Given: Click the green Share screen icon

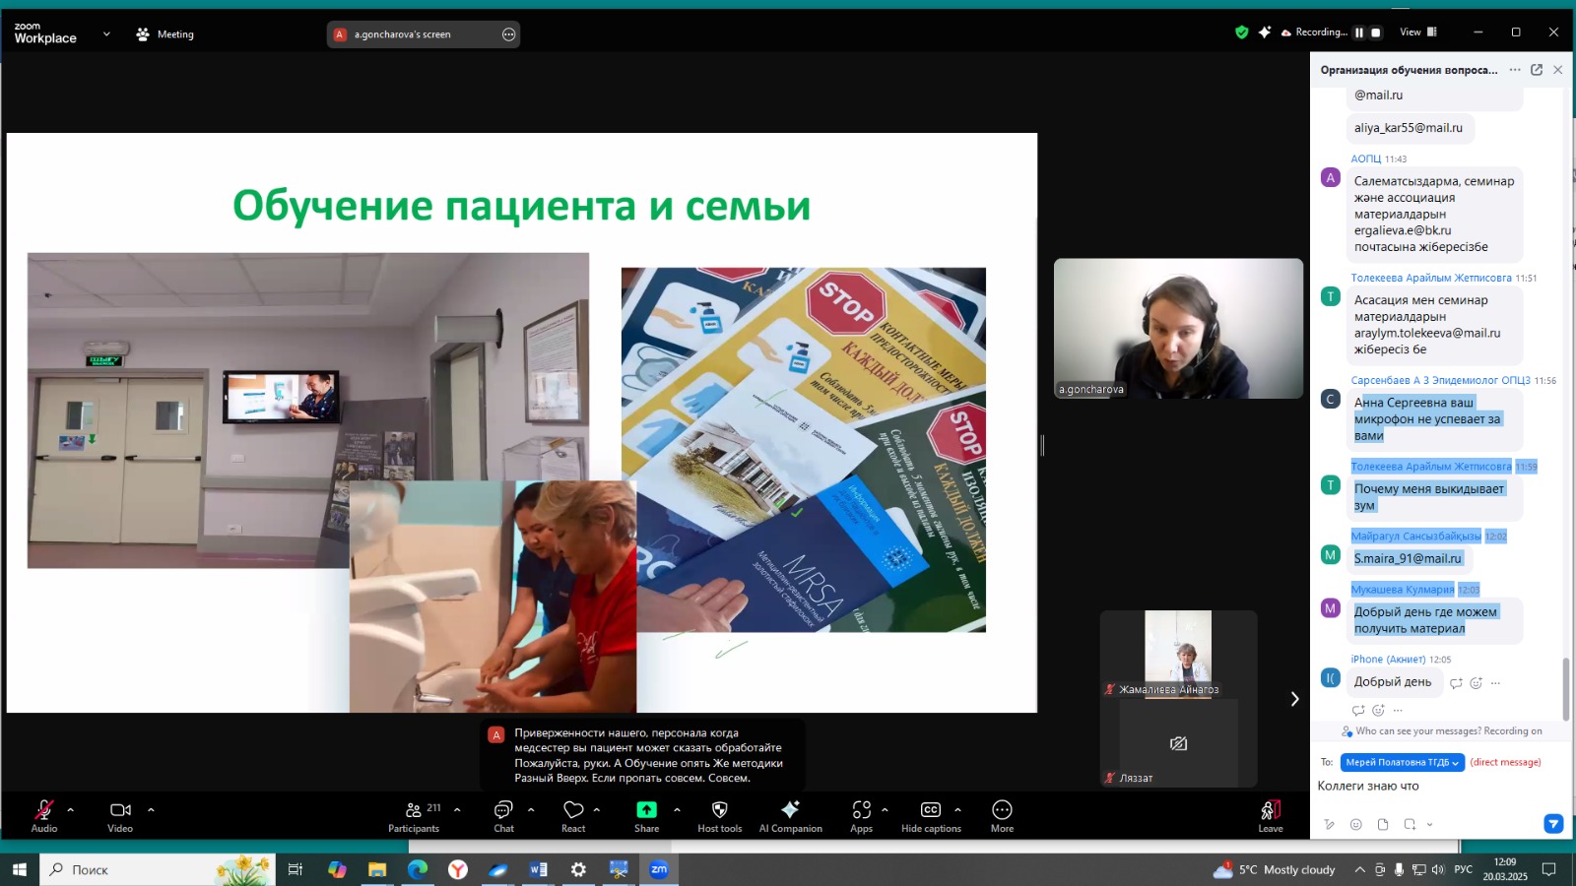Looking at the screenshot, I should (x=646, y=810).
